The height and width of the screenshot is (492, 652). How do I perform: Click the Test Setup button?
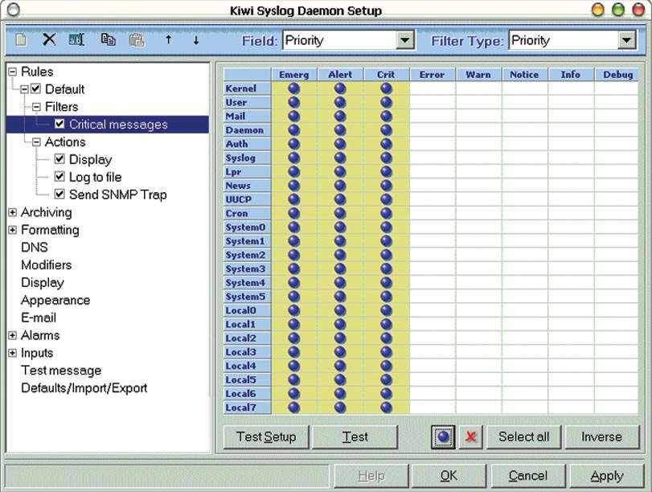pos(266,437)
